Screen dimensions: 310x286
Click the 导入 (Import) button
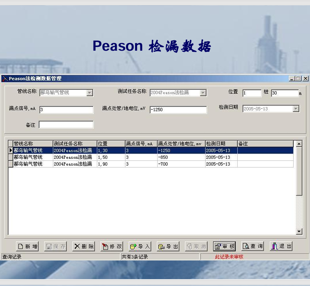(140, 246)
